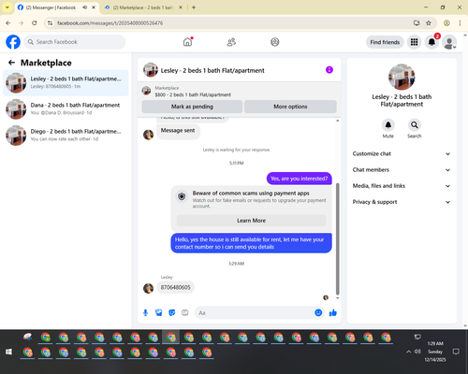Open the emoji picker smiley icon
This screenshot has width=468, height=374.
click(318, 312)
